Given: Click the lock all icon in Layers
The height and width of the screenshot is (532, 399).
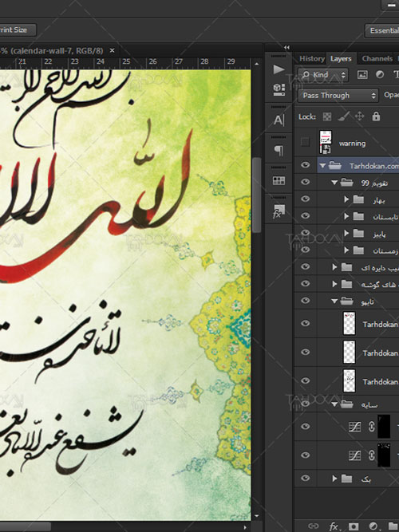Looking at the screenshot, I should click(x=376, y=116).
